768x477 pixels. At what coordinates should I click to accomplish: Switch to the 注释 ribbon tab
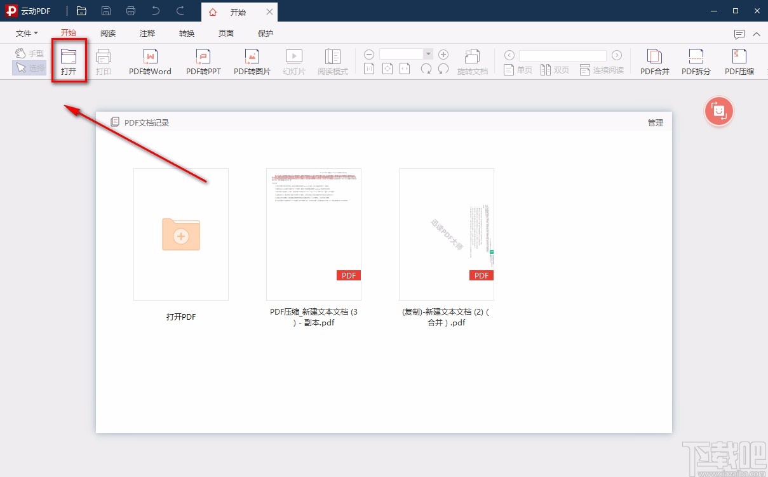click(147, 34)
